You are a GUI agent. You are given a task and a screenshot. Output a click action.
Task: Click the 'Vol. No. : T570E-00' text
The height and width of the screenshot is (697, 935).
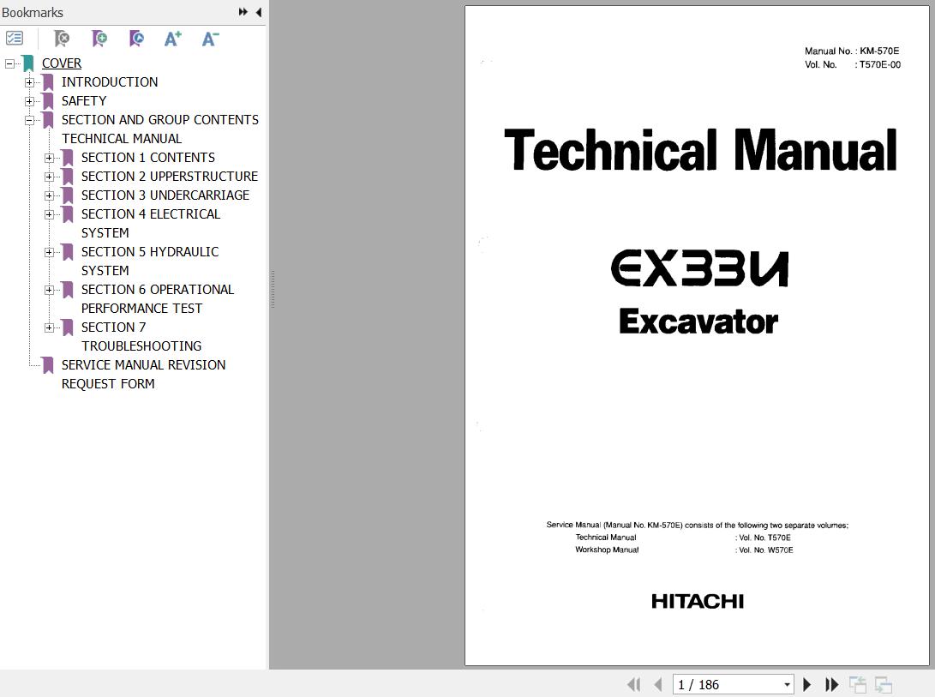852,64
